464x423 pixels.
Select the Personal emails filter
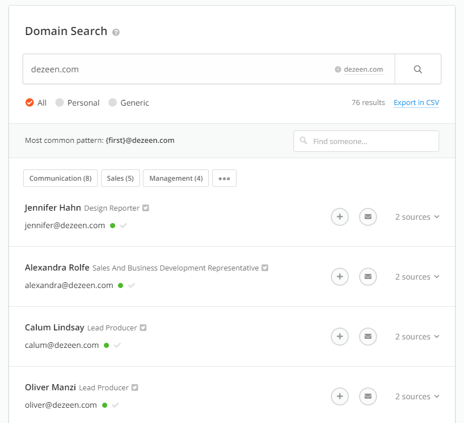click(x=77, y=103)
